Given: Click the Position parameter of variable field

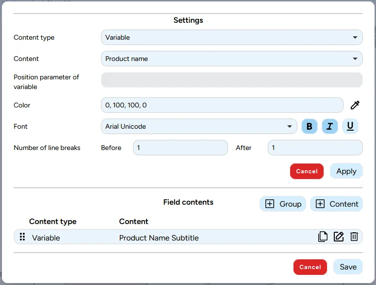Looking at the screenshot, I should [231, 80].
